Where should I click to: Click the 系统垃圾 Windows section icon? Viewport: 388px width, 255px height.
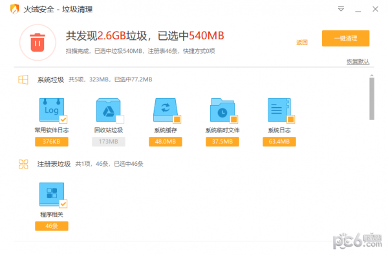[x=23, y=79]
